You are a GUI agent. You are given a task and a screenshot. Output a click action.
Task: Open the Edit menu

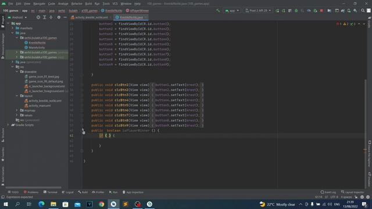click(x=19, y=3)
